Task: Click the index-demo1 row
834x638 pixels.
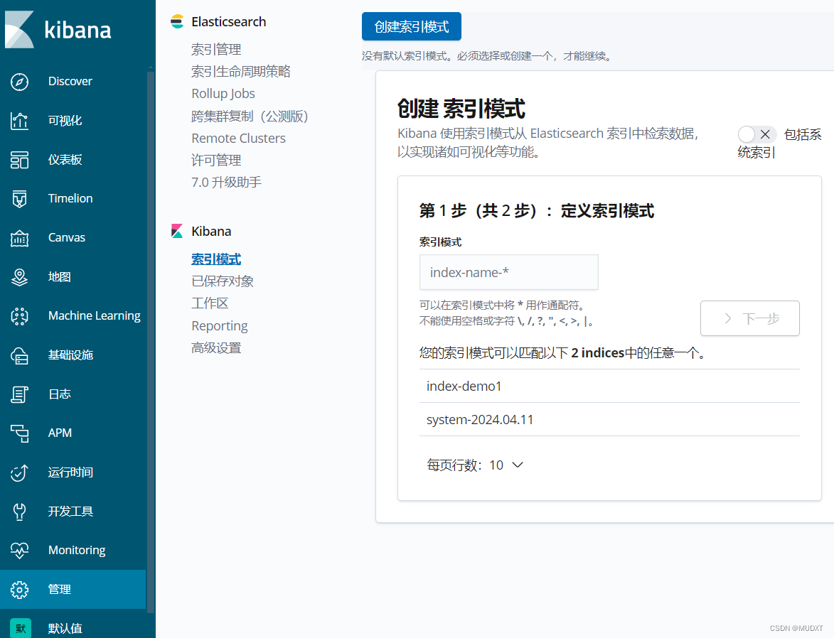Action: (609, 386)
